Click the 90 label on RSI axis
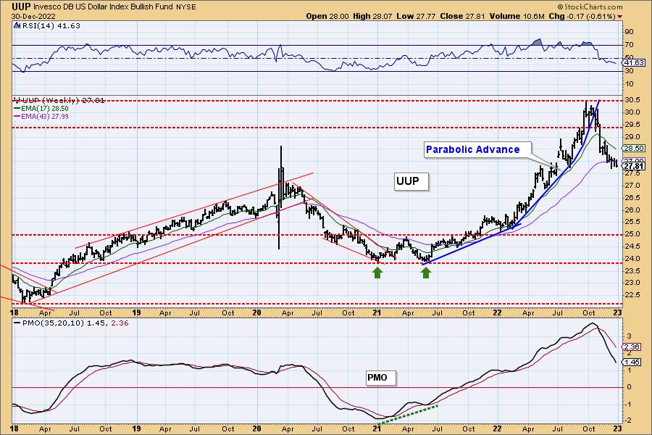The image size is (652, 435). click(x=629, y=32)
